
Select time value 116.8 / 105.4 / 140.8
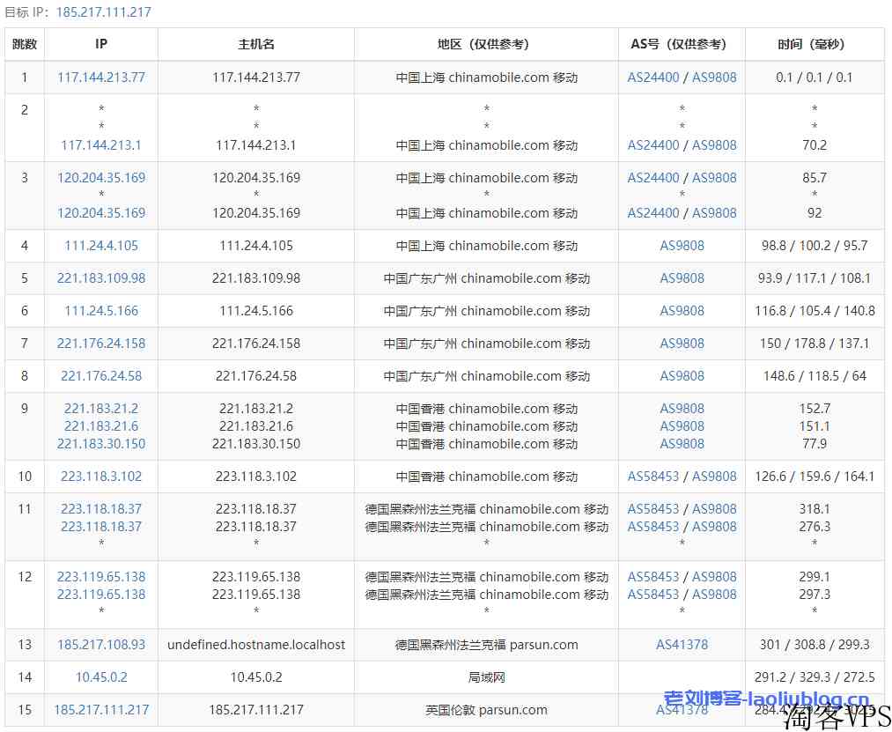click(815, 311)
